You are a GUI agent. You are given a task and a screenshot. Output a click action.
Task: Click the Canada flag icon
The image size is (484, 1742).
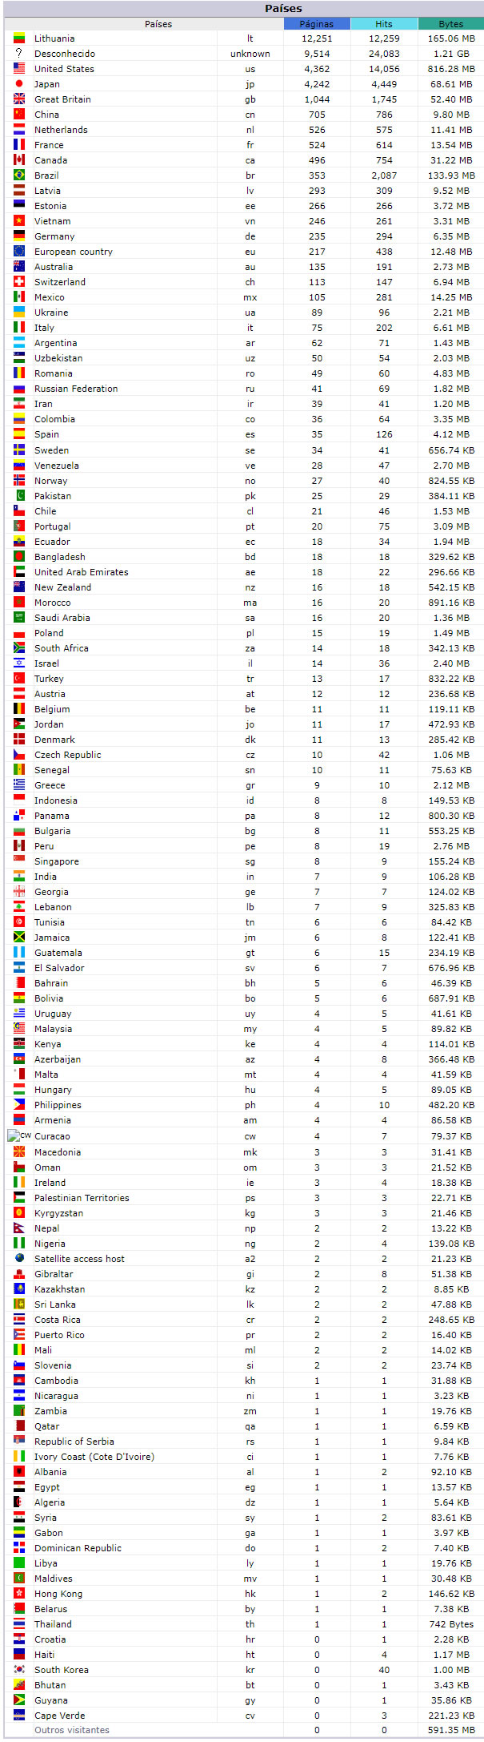click(19, 159)
